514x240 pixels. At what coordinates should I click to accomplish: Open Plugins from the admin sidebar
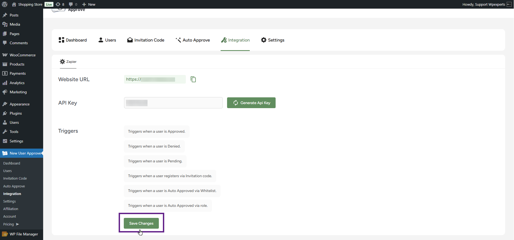(16, 113)
